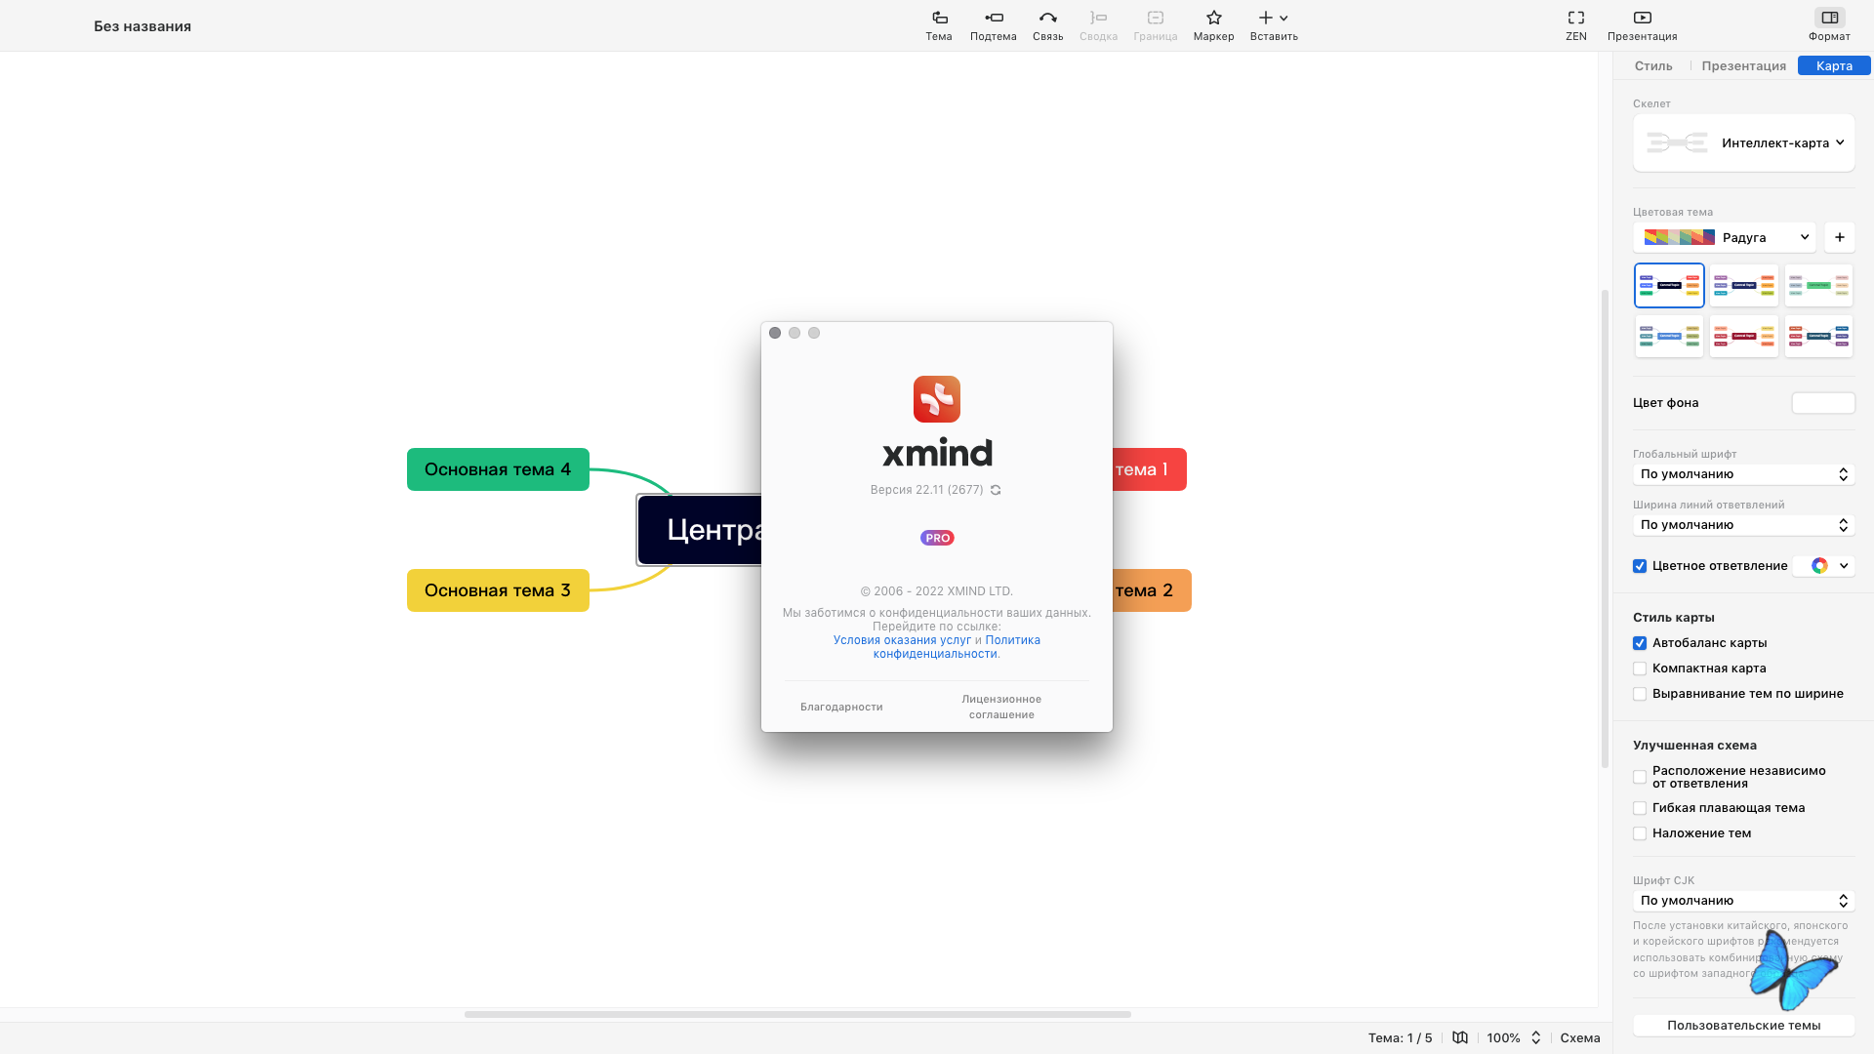Open Условия оказания услуг link
This screenshot has width=1874, height=1054.
[x=902, y=640]
